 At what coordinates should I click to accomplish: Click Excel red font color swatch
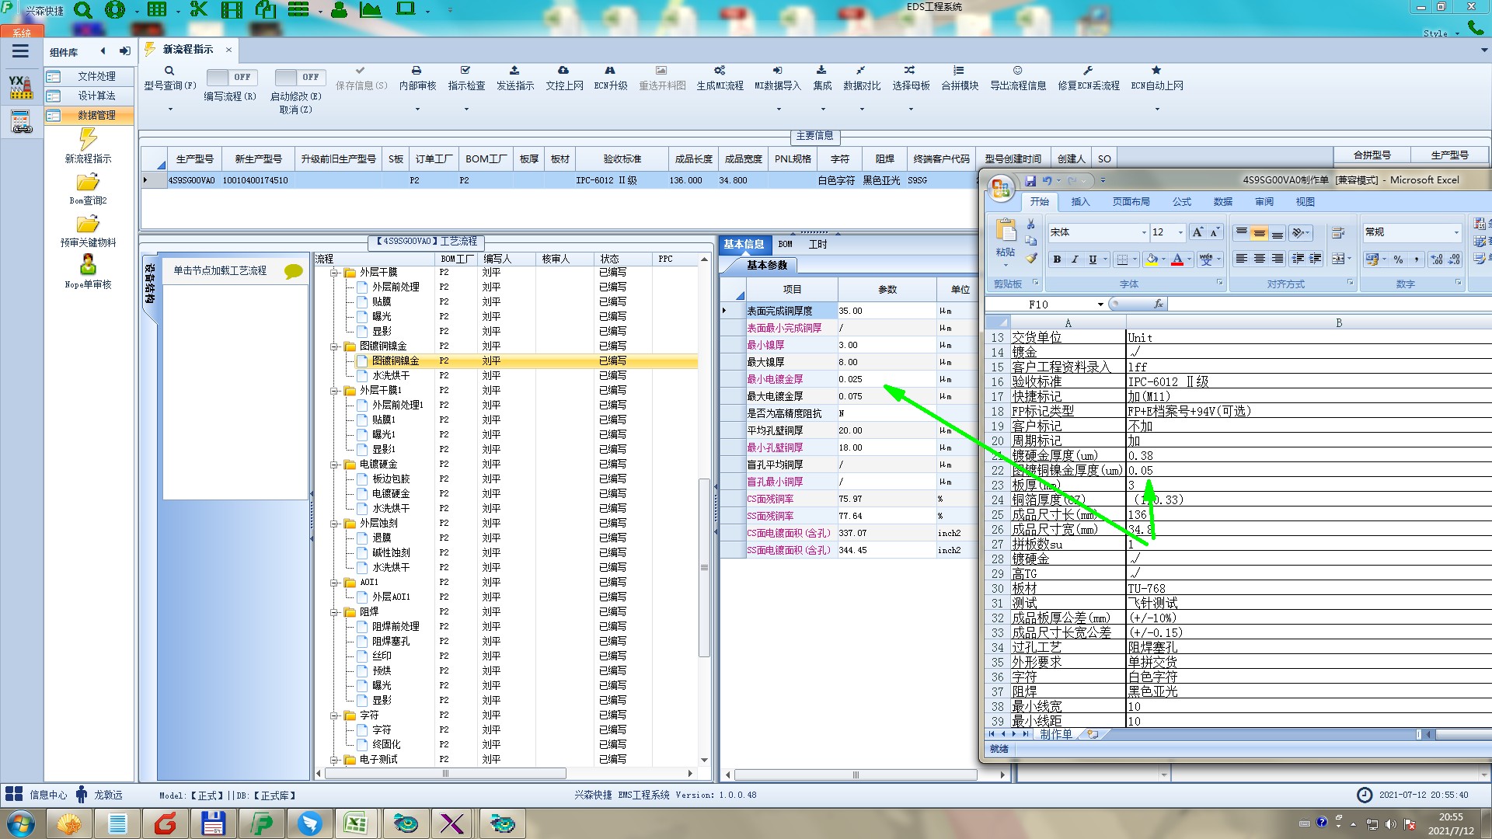point(1177,259)
